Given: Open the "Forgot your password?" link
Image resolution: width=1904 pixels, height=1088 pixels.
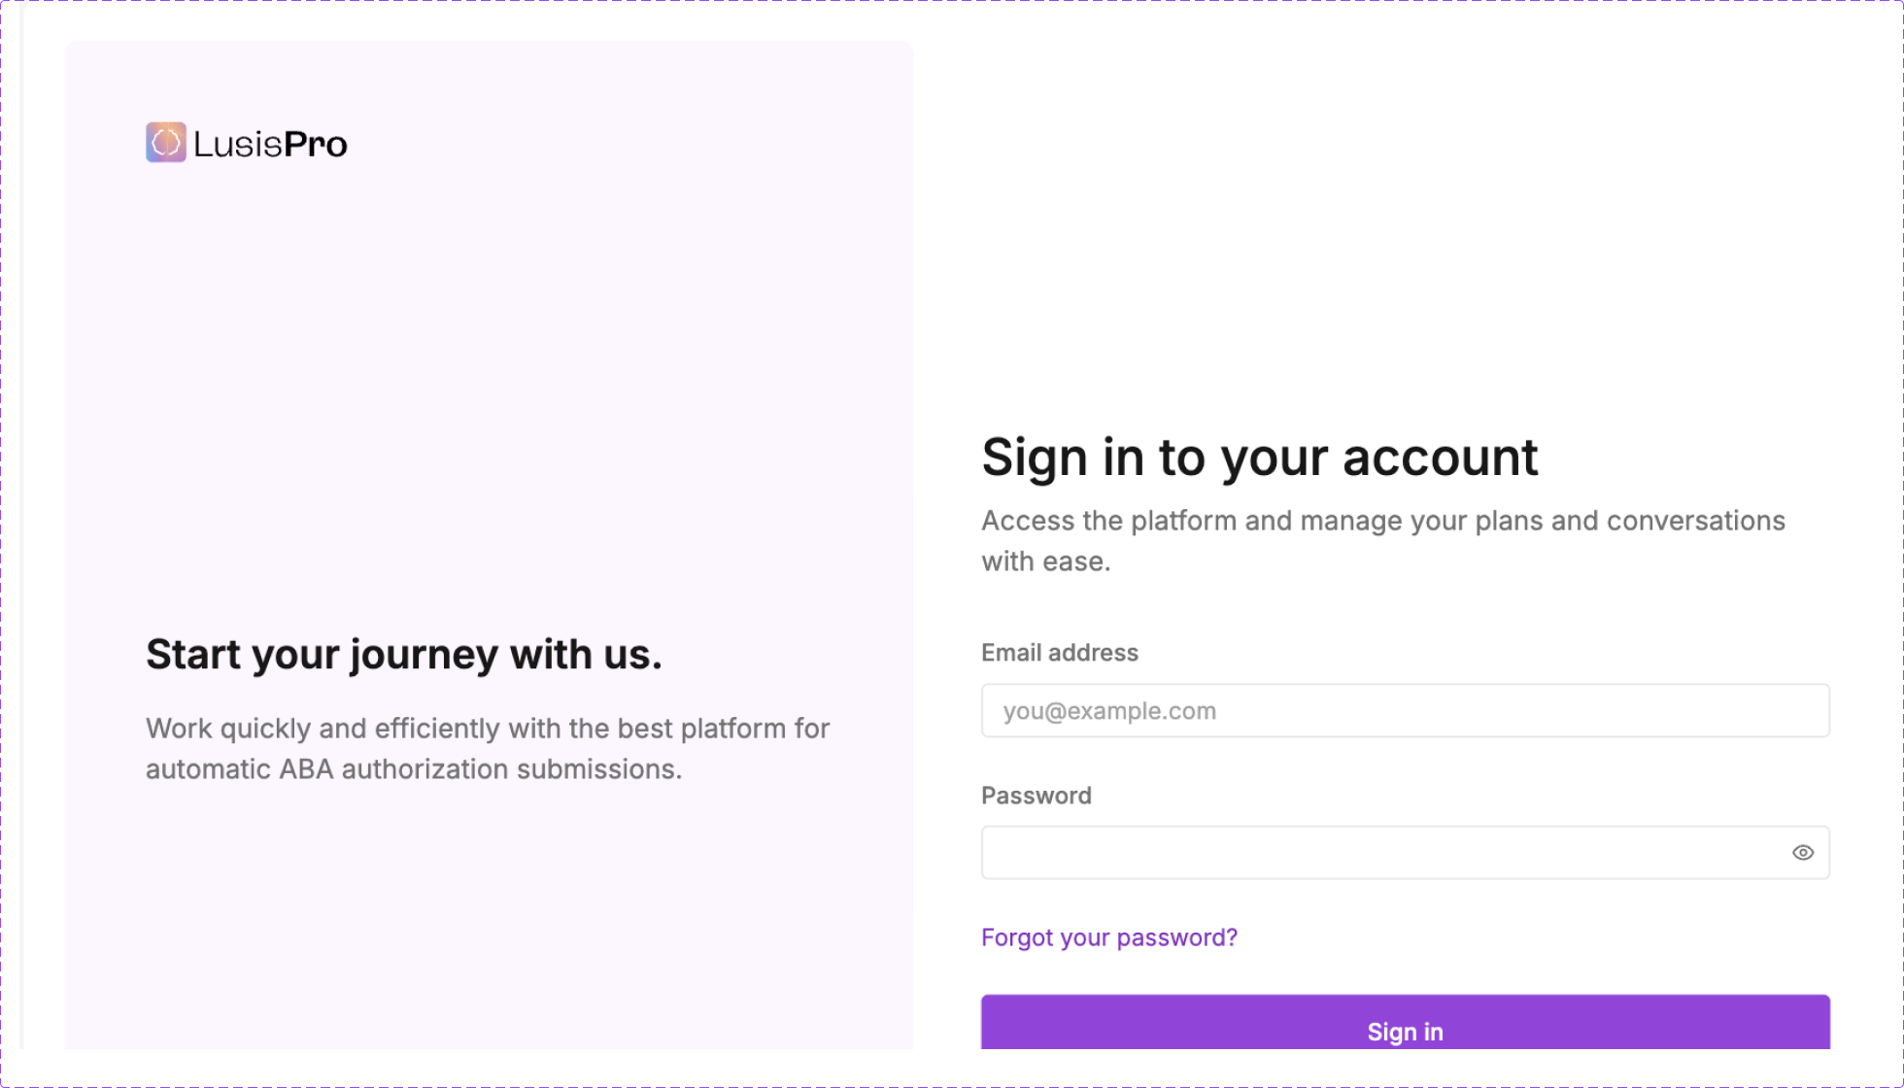Looking at the screenshot, I should tap(1109, 937).
